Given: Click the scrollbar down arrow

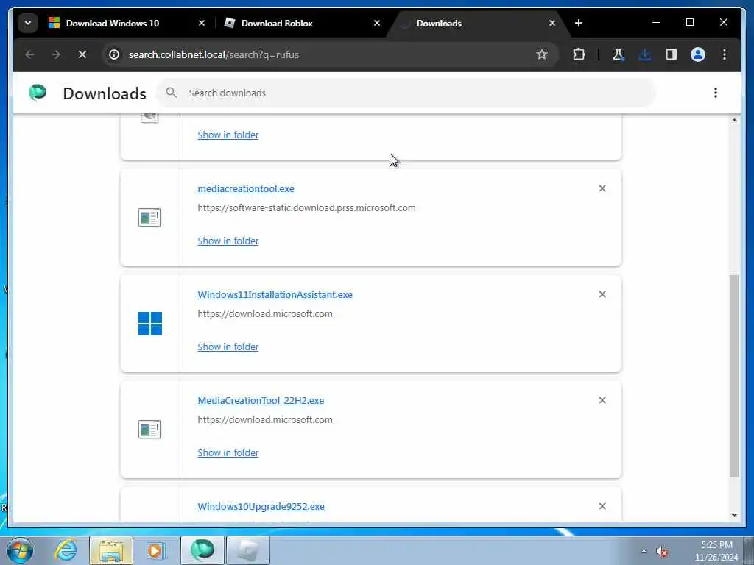Looking at the screenshot, I should (734, 516).
